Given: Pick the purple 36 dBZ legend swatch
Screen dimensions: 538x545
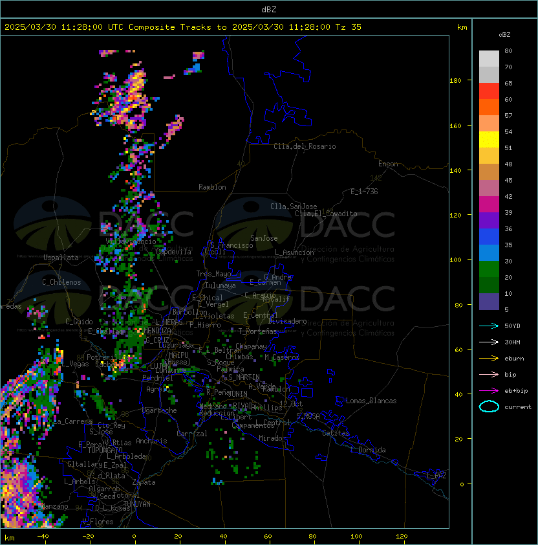Looking at the screenshot, I should pos(489,220).
